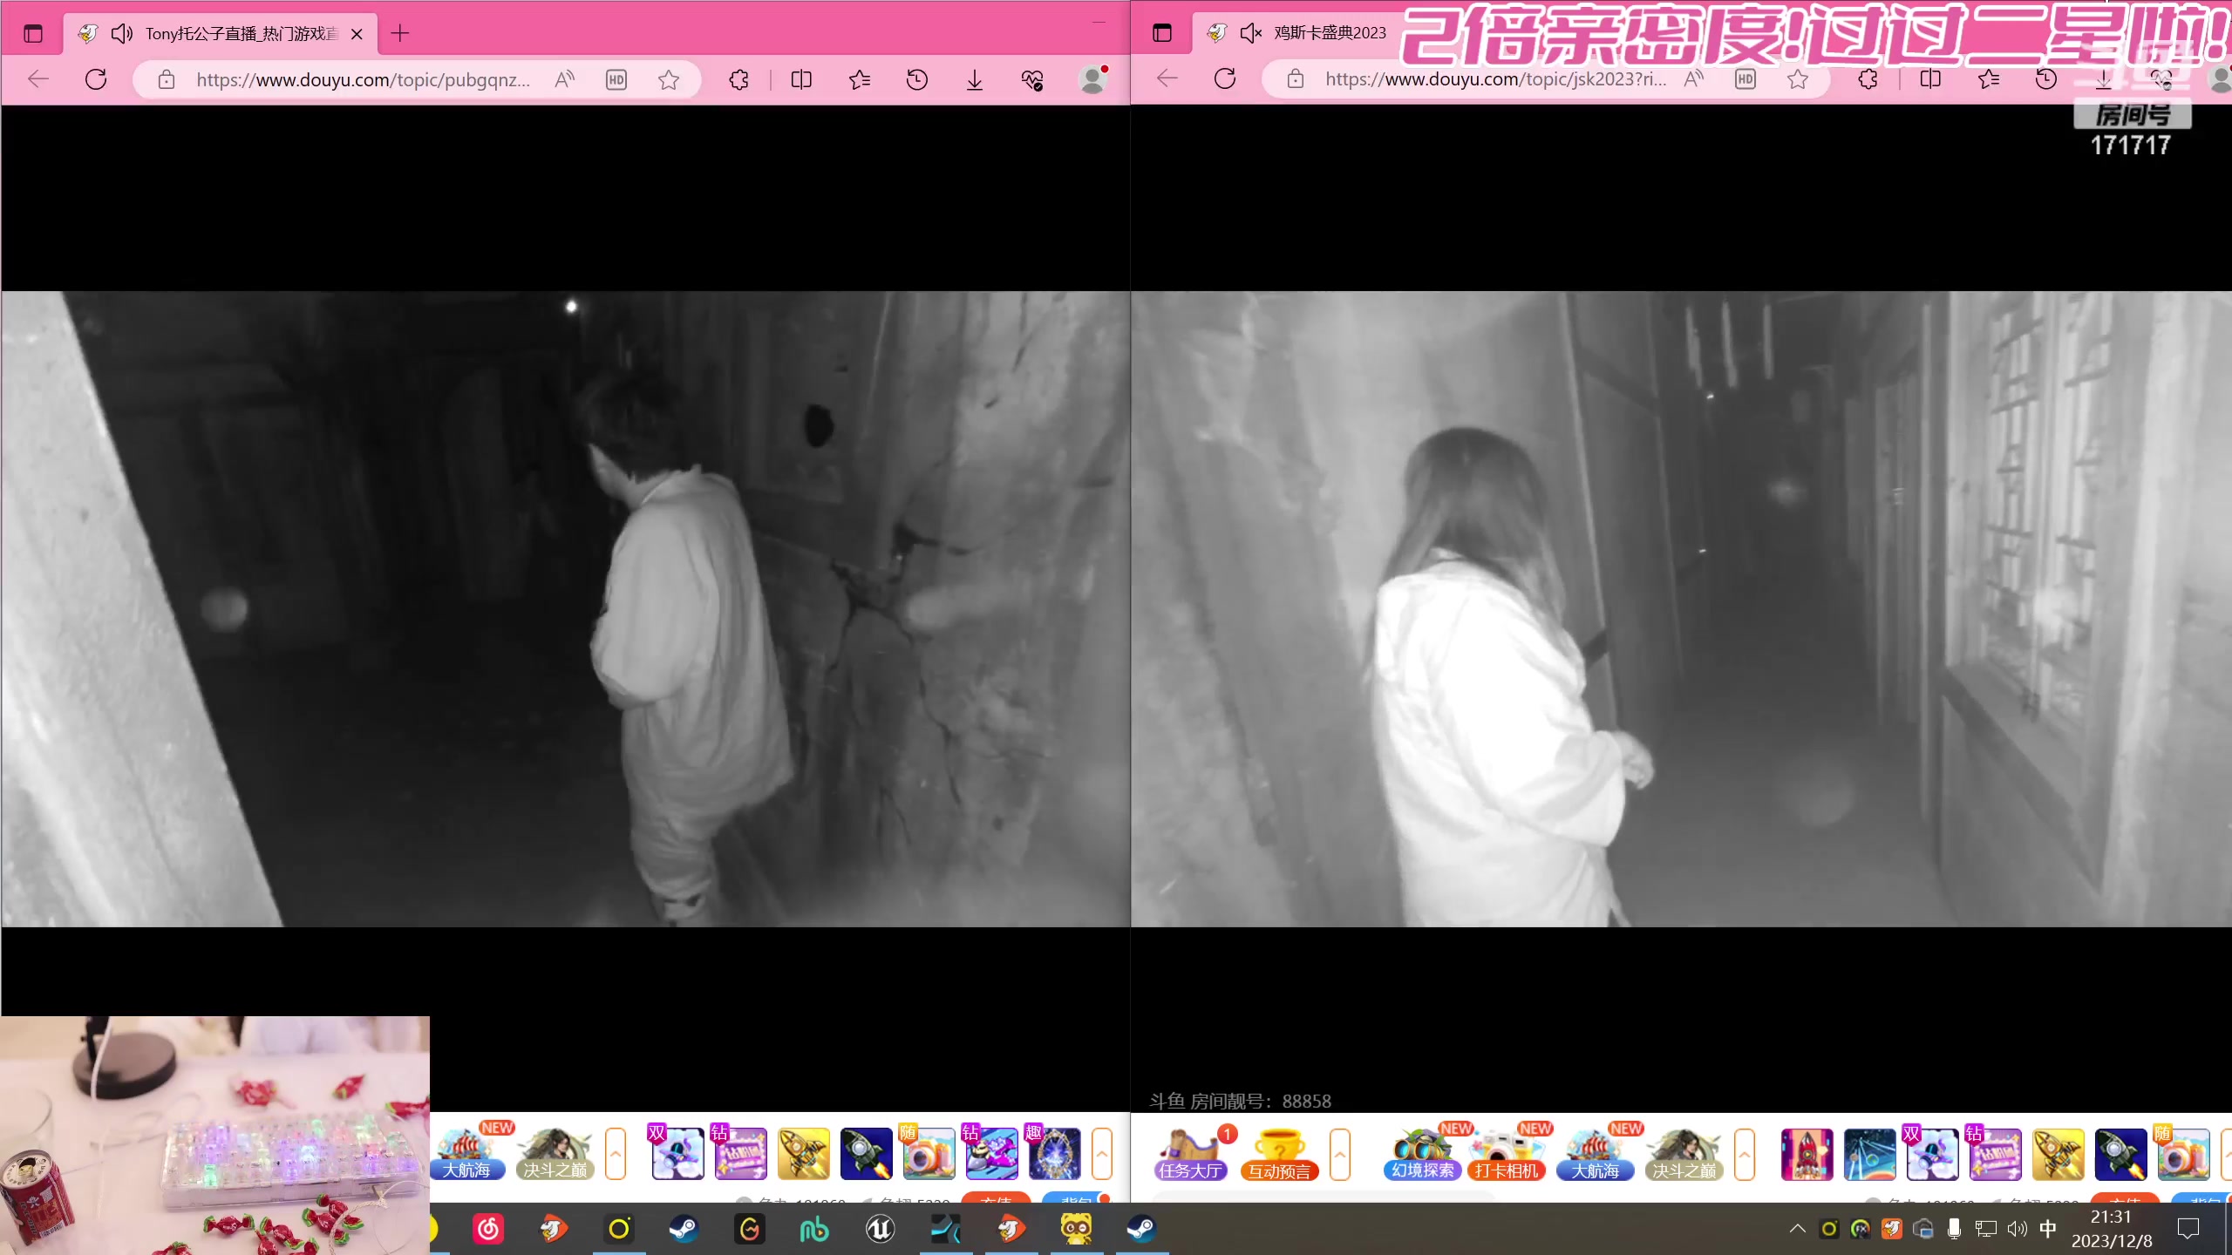
Task: Open browser extensions in left window
Action: click(738, 80)
